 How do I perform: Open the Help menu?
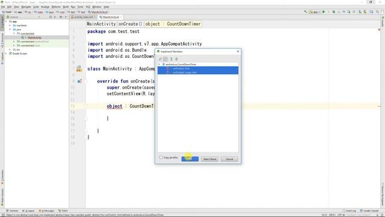point(106,7)
